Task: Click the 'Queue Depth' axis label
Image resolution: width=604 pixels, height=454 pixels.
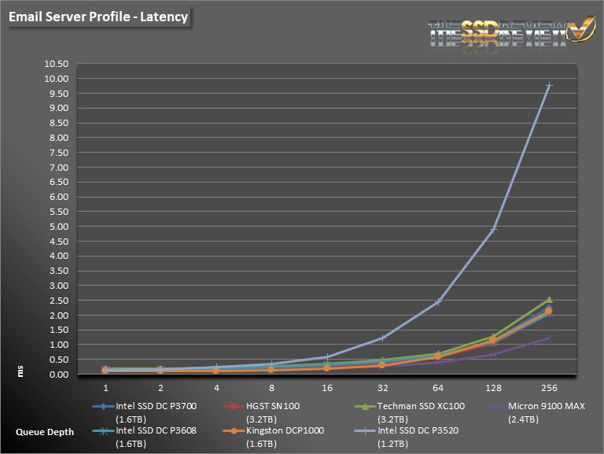Action: coord(45,433)
